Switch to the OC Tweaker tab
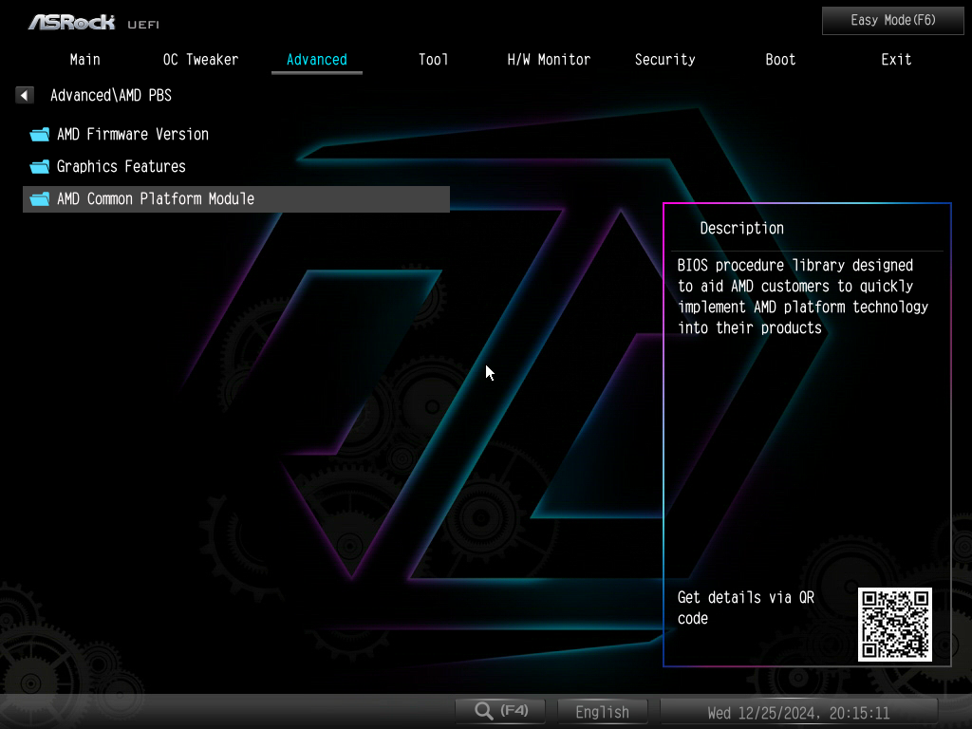The height and width of the screenshot is (729, 972). 200,60
